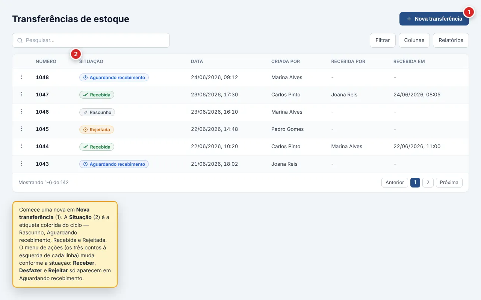481x300 pixels.
Task: Click the Recebida badge on row 1044
Action: [97, 147]
